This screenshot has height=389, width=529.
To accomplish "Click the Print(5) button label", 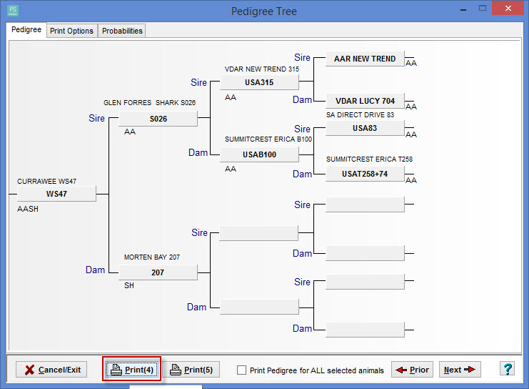I will (198, 370).
